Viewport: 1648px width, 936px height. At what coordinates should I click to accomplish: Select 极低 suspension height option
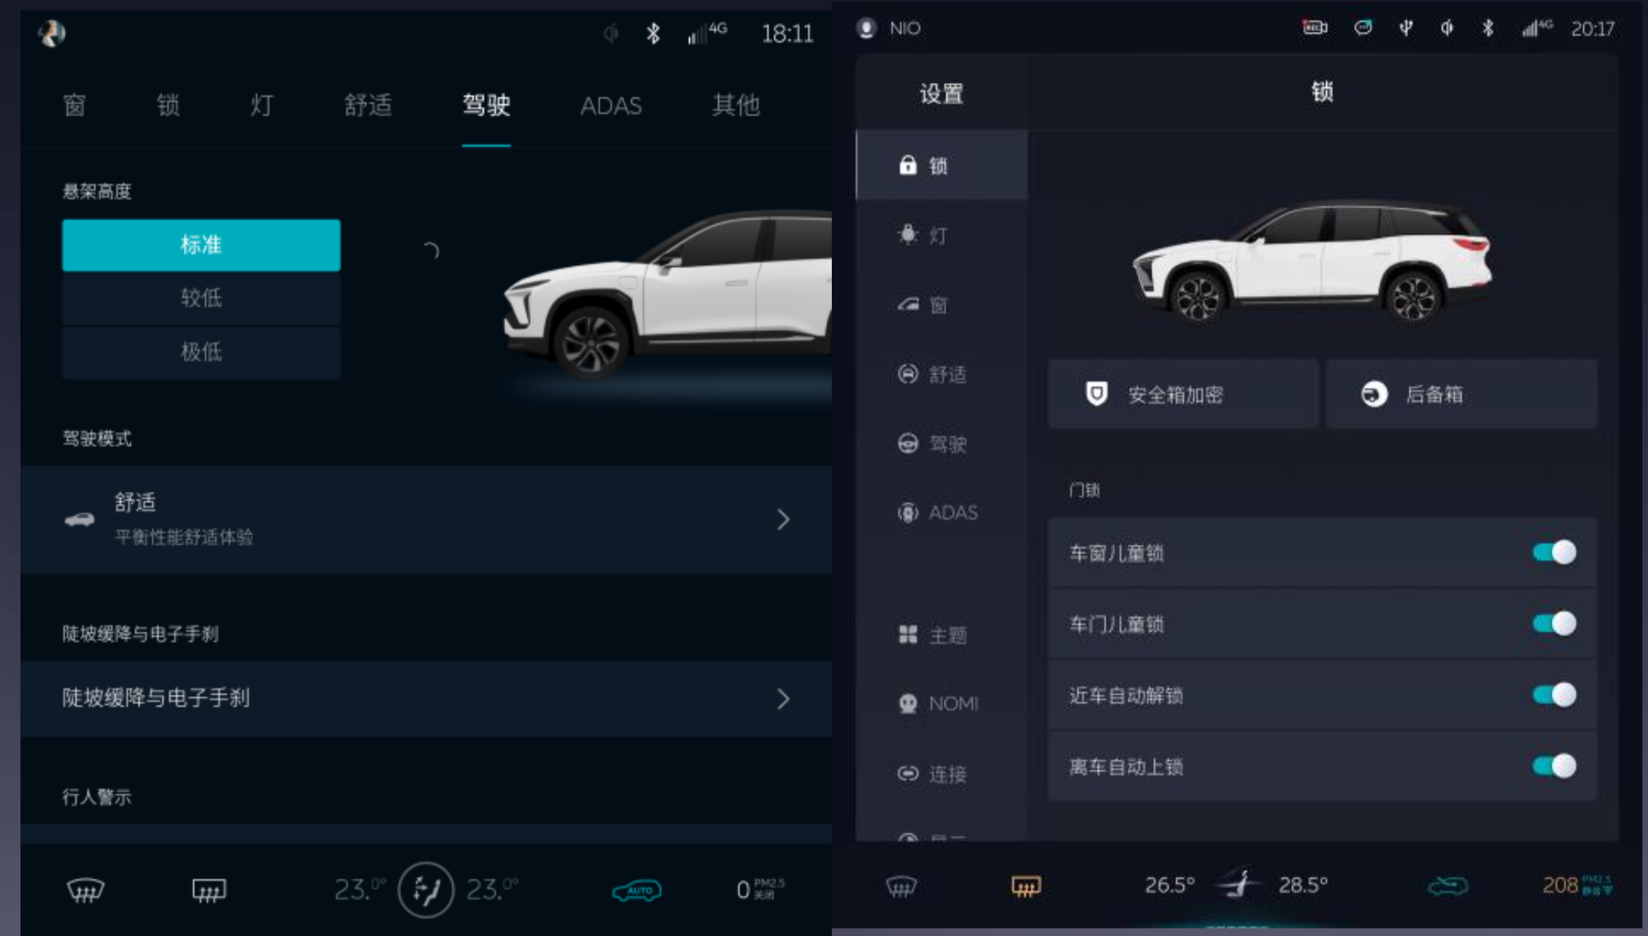[x=201, y=352]
